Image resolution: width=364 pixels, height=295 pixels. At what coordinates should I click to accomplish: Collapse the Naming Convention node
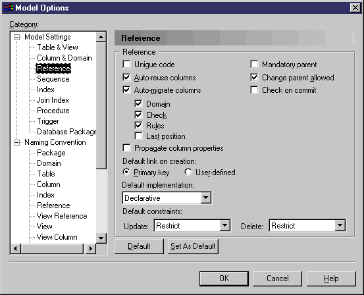(x=16, y=142)
